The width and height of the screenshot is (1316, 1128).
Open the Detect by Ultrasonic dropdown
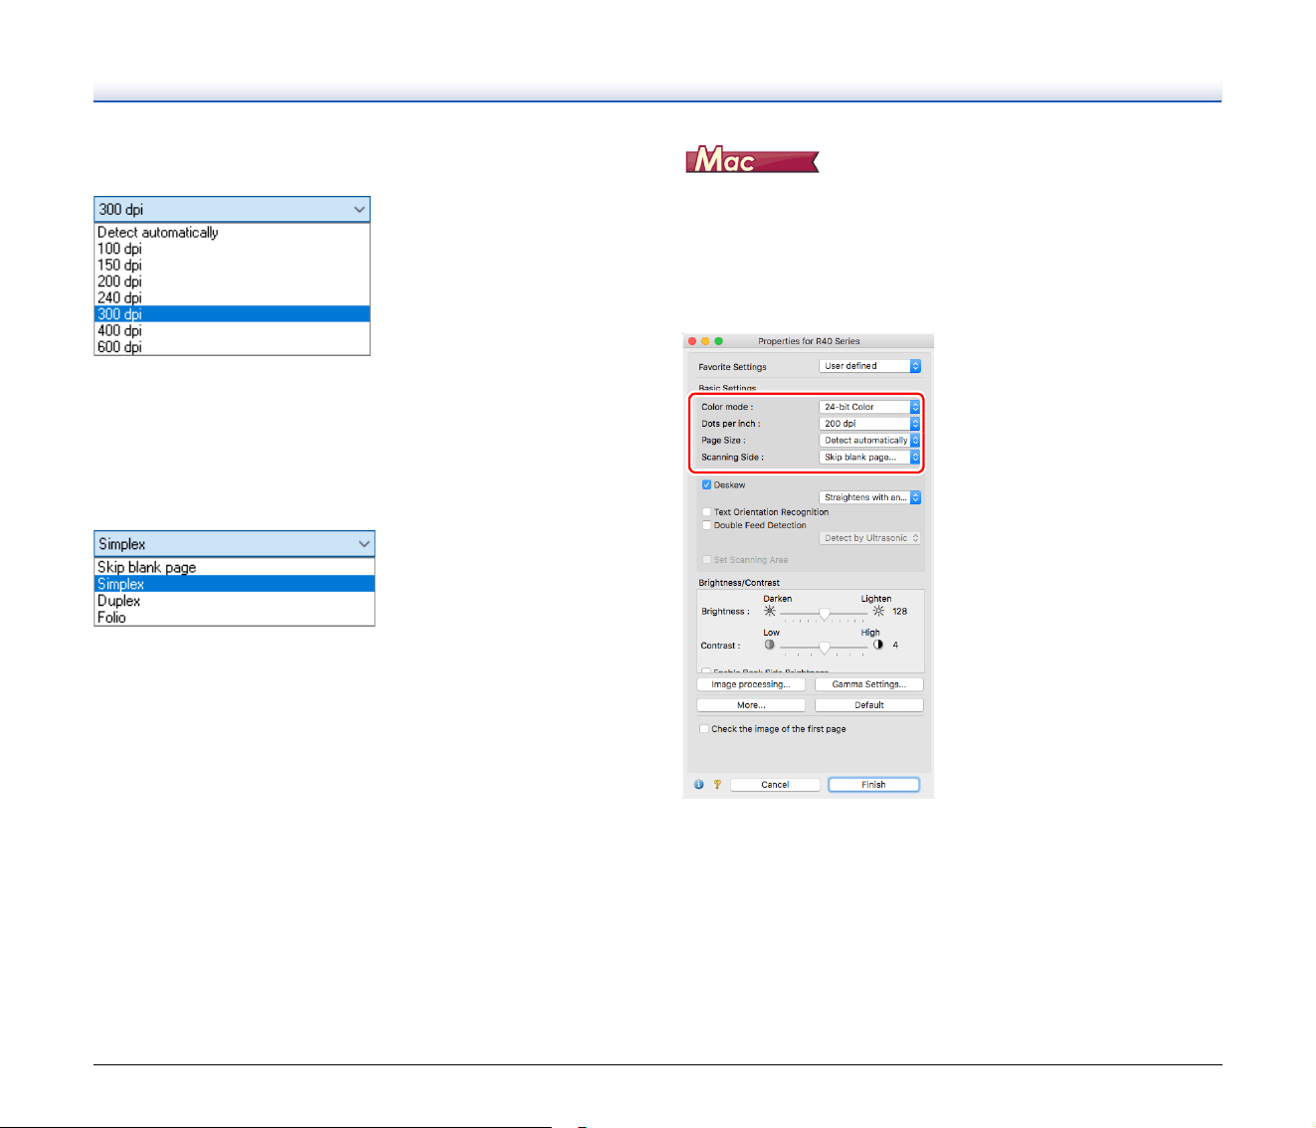pos(870,538)
